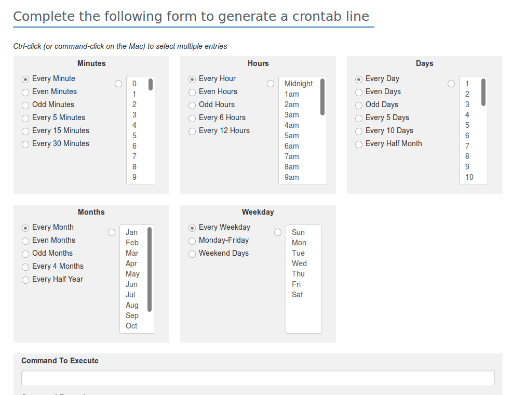Select Weekend Days option

click(192, 253)
